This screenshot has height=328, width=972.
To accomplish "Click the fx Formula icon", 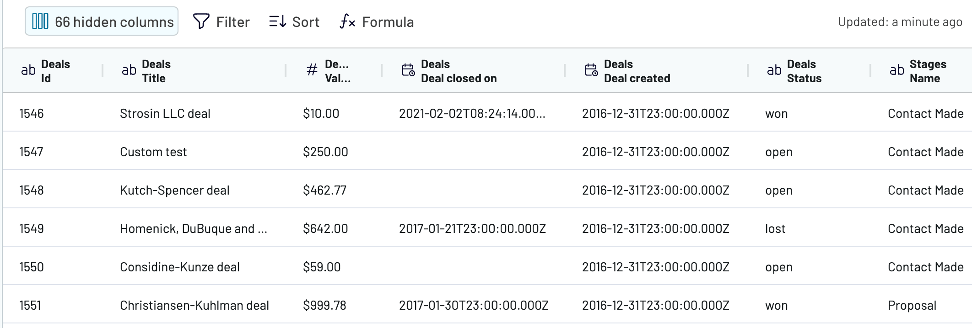I will [348, 21].
